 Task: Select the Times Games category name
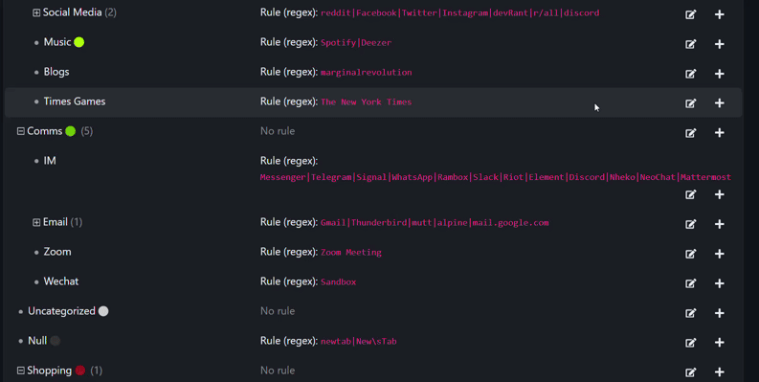pyautogui.click(x=75, y=101)
